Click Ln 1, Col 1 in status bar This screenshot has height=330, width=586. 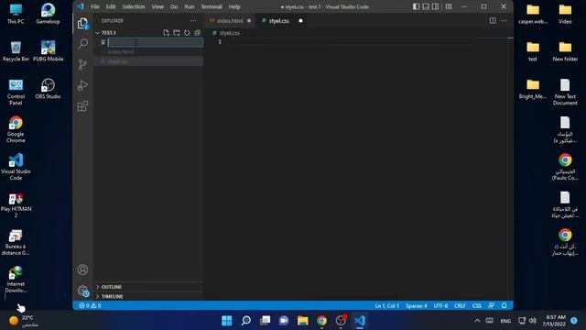pos(386,305)
